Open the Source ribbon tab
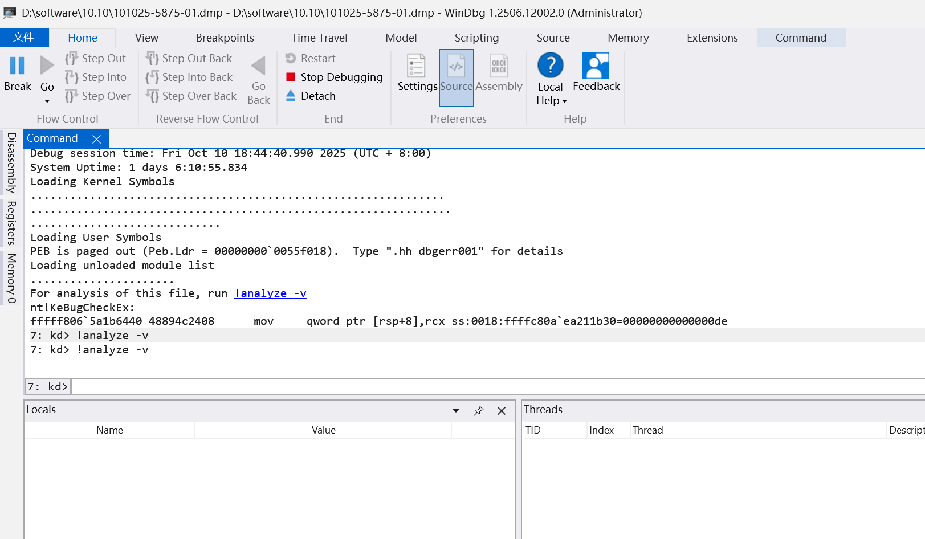The width and height of the screenshot is (925, 539). coord(553,38)
